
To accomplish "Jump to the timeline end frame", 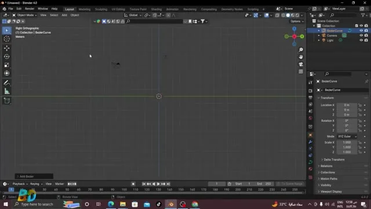I will point(168,184).
